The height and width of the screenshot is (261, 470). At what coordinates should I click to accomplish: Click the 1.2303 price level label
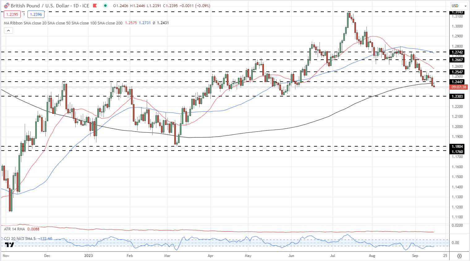(457, 96)
